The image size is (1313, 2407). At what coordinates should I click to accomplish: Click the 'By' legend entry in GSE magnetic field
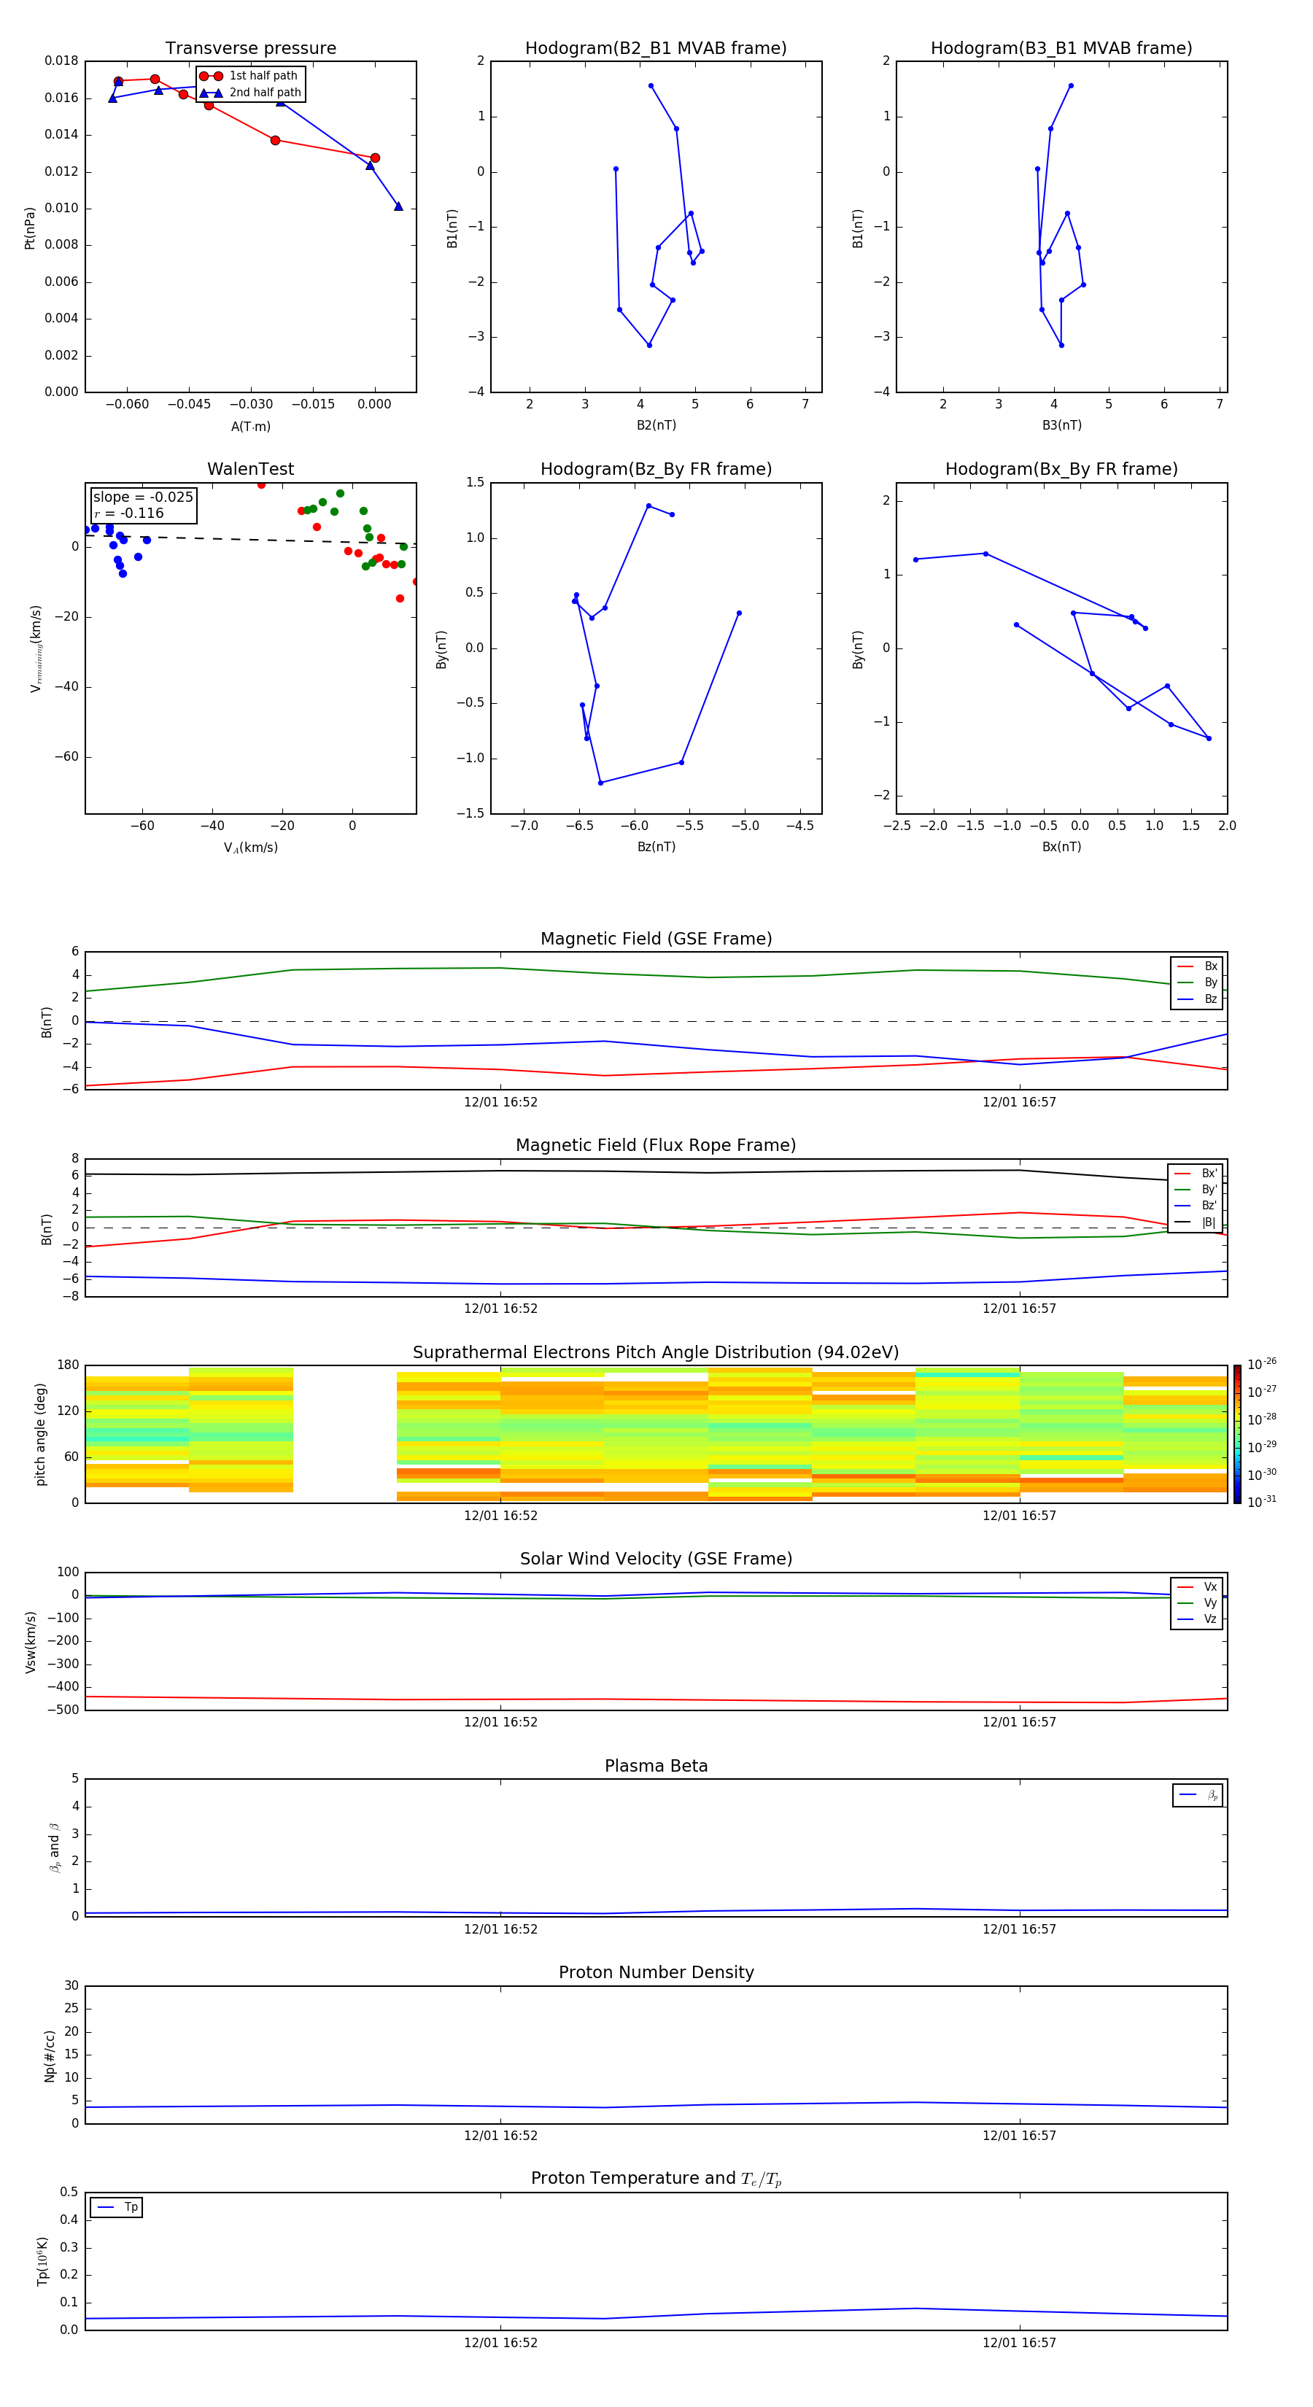point(1197,982)
